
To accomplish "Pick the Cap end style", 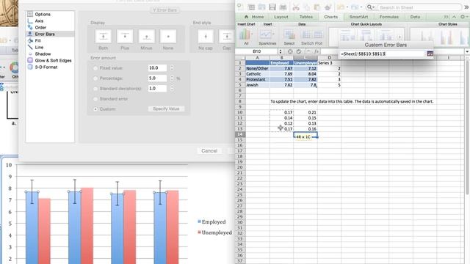I will [227, 37].
